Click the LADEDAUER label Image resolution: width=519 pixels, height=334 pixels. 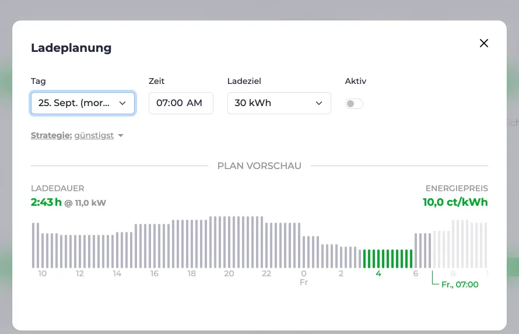58,188
